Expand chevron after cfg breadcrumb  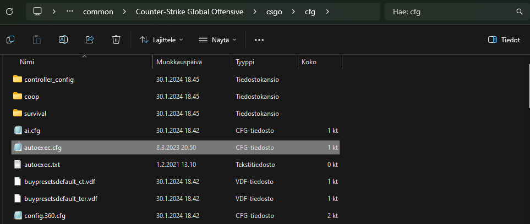click(x=327, y=12)
